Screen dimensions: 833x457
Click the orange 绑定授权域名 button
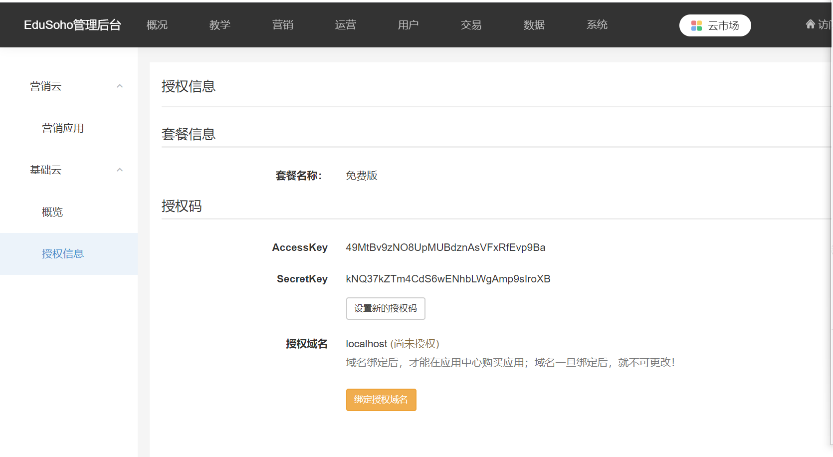381,400
